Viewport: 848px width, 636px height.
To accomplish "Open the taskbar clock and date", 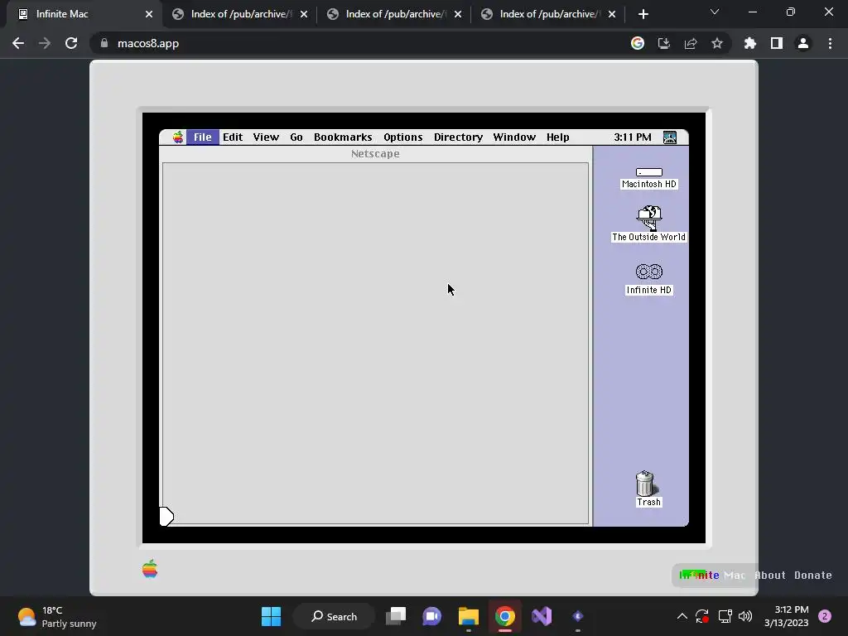I will coord(787,616).
